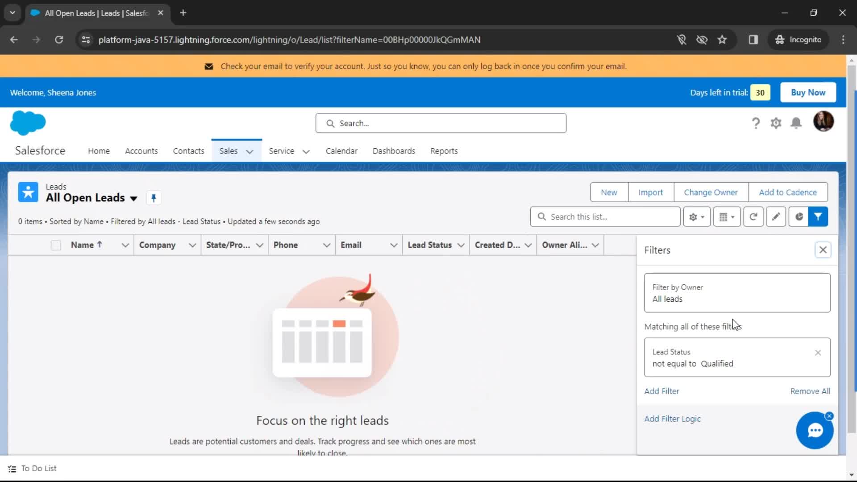Click Add to Cadence button
This screenshot has width=857, height=482.
788,192
